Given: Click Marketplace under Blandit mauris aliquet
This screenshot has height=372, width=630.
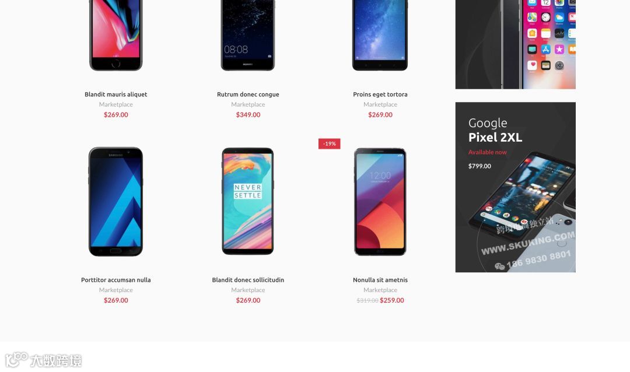Looking at the screenshot, I should click(116, 104).
